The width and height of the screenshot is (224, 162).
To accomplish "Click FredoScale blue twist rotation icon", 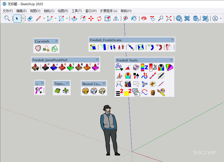I will [x=150, y=47].
